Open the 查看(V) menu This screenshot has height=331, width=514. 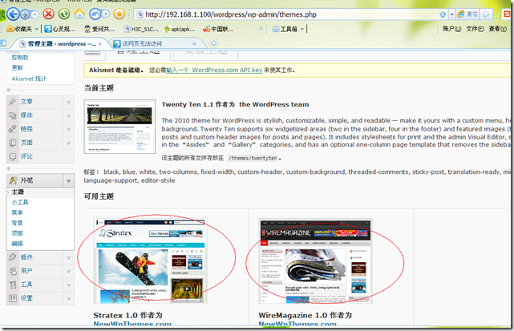(498, 29)
